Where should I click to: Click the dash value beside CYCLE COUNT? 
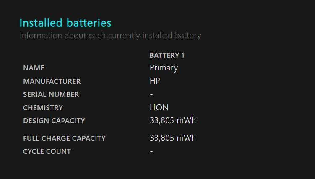tap(151, 151)
